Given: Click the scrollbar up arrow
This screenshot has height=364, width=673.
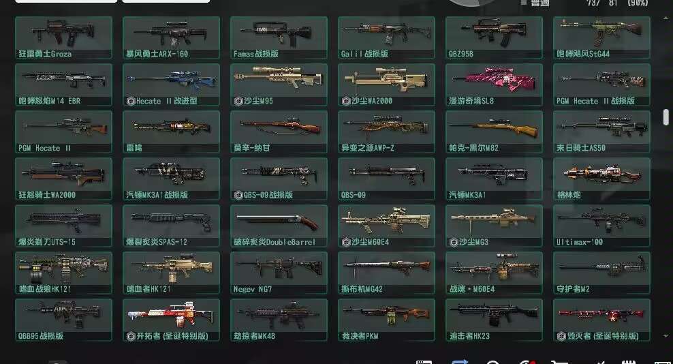Looking at the screenshot, I should (x=666, y=18).
